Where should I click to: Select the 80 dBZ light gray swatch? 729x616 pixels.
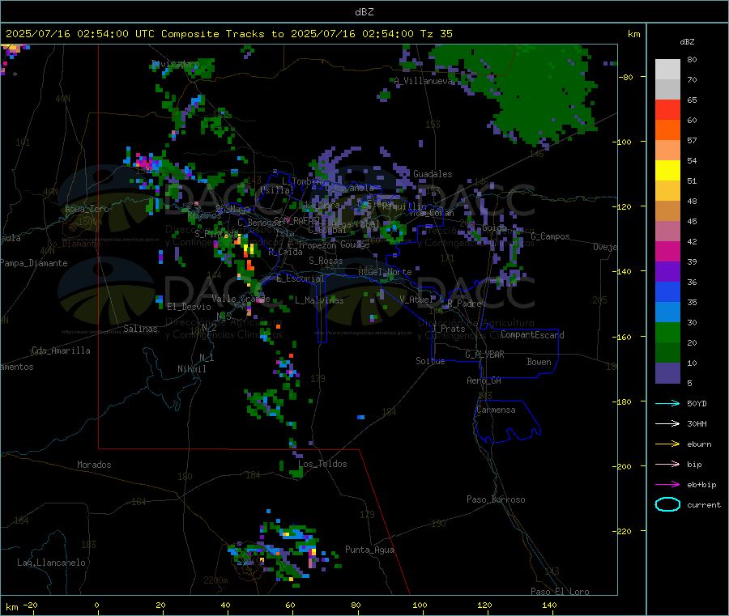click(x=667, y=70)
